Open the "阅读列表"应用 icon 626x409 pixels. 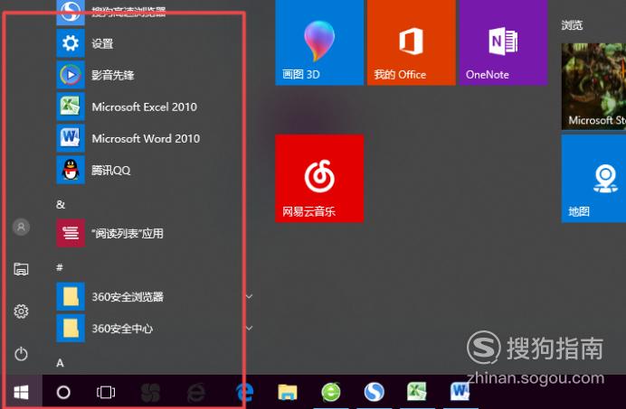coord(71,233)
